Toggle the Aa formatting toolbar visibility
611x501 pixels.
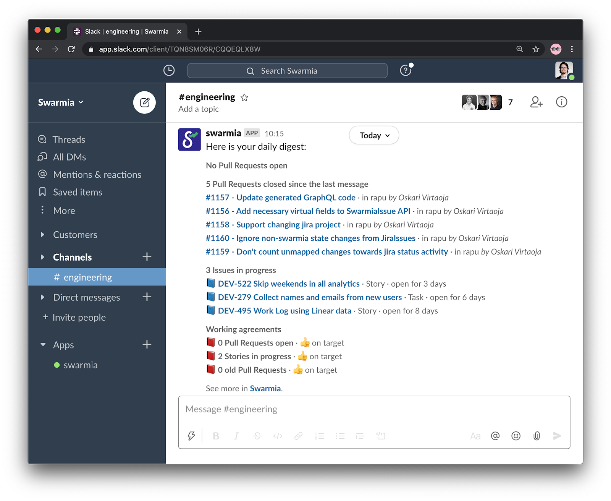(475, 436)
